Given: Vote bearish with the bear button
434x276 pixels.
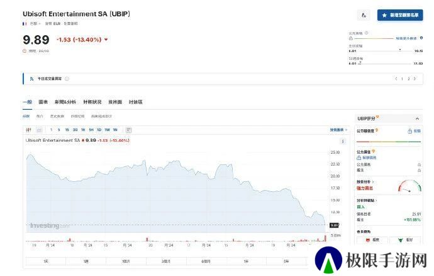Looking at the screenshot, I should click(x=372, y=240).
